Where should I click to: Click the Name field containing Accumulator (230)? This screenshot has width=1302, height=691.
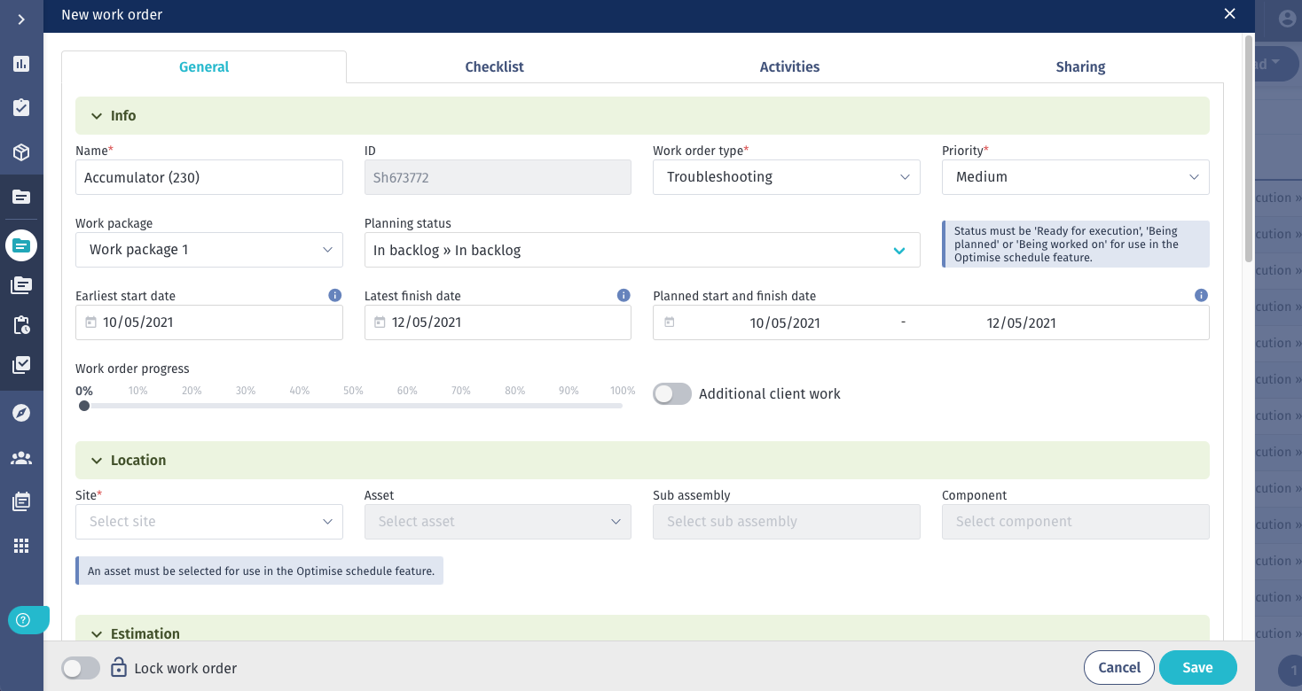pyautogui.click(x=209, y=177)
